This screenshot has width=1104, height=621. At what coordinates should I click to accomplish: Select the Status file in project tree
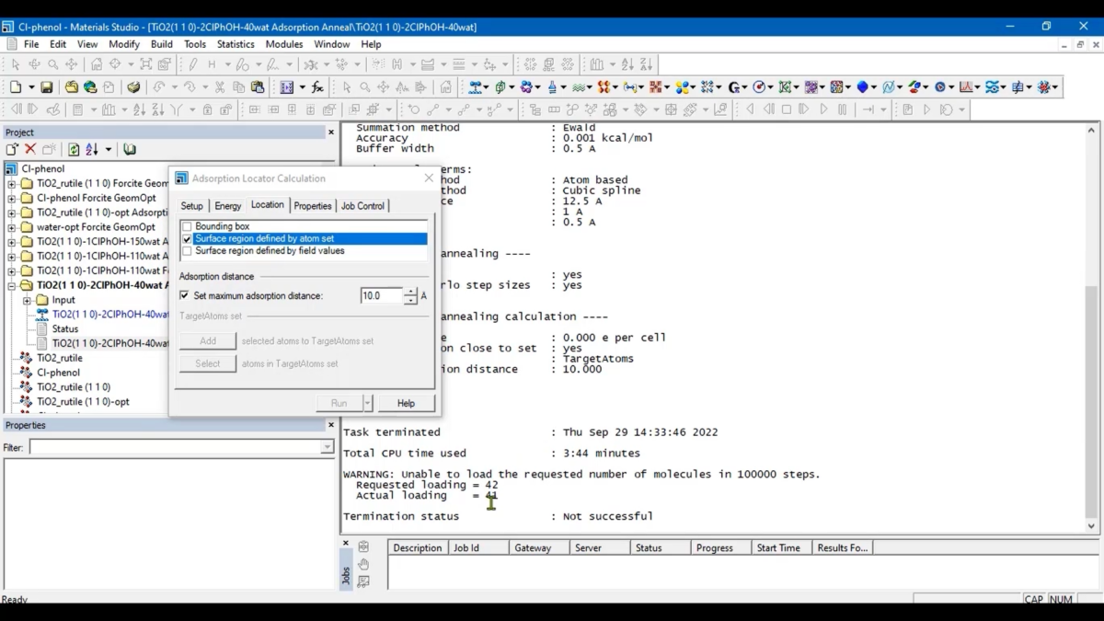pos(64,328)
